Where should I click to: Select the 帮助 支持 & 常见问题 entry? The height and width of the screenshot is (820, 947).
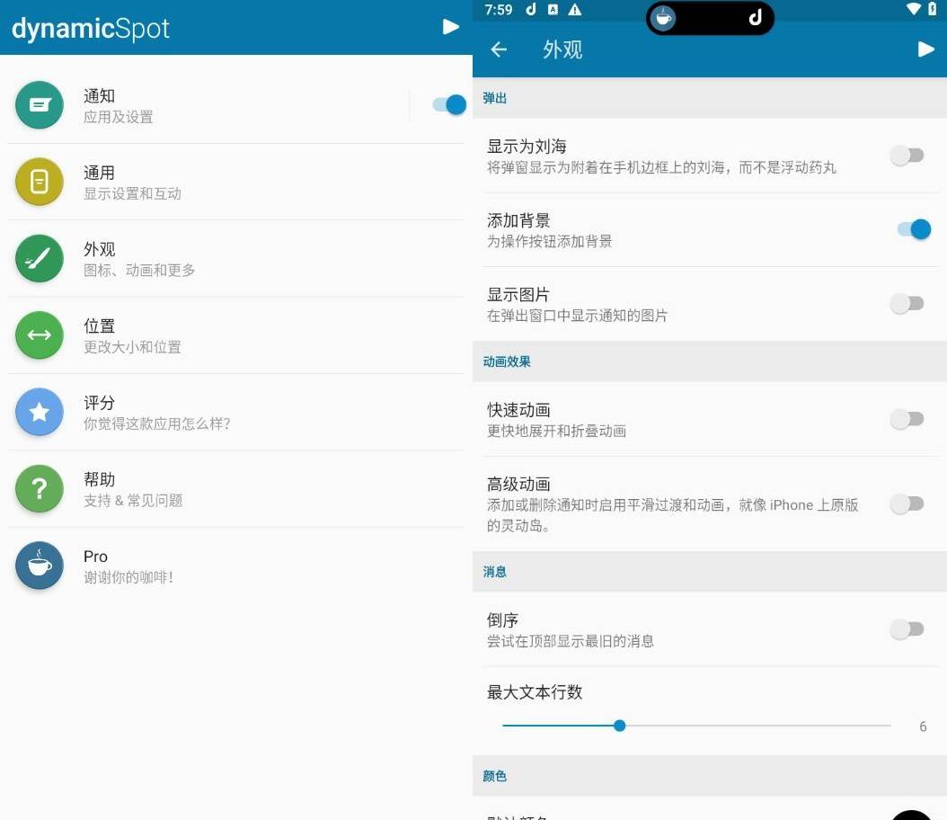(133, 489)
